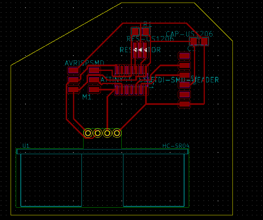Click the AVRISPSMD footprint label

pyautogui.click(x=84, y=63)
